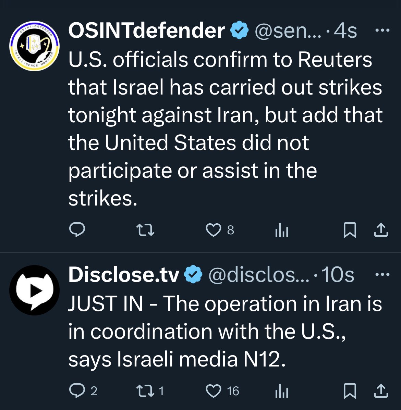Viewport: 401px width, 410px height.
Task: Share the Disclose.tv tweet
Action: pyautogui.click(x=381, y=391)
